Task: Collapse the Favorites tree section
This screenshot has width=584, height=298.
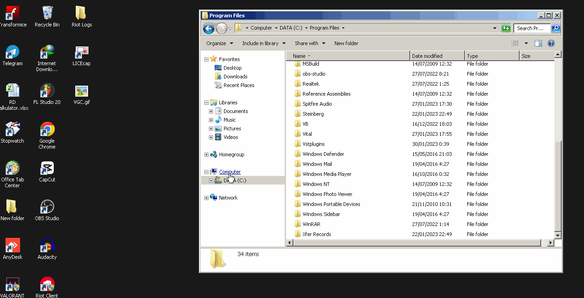Action: (206, 59)
